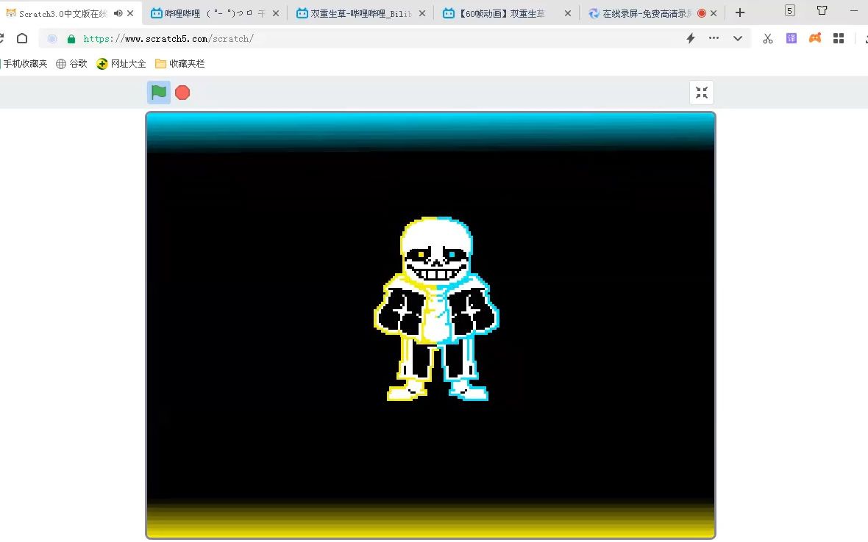Switch to the 【60帧动画】双重生草 tab
This screenshot has width=868, height=542.
(x=496, y=13)
